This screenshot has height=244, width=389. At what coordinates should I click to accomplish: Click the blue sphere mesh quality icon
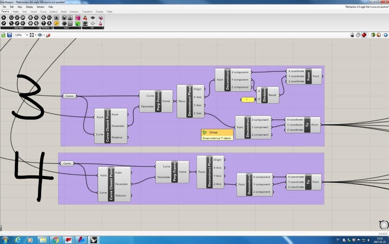386,35
